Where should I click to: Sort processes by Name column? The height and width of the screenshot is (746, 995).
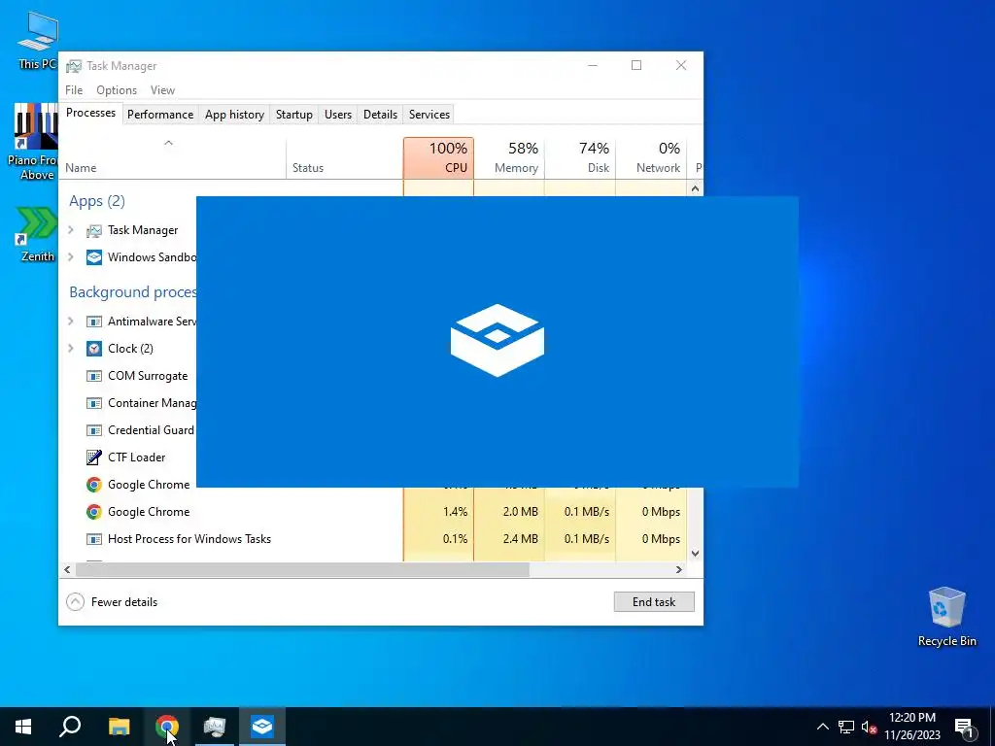click(172, 158)
